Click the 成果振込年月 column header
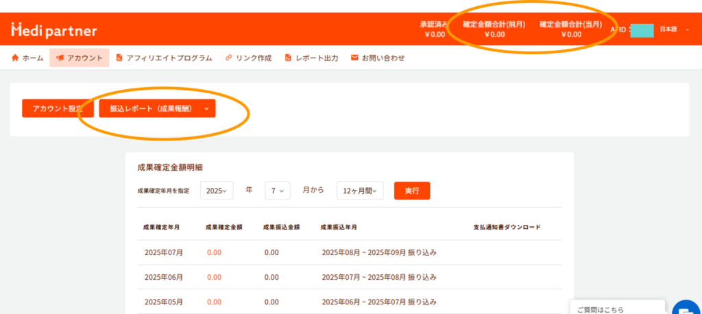Screen dimensions: 702x314 tap(339, 227)
